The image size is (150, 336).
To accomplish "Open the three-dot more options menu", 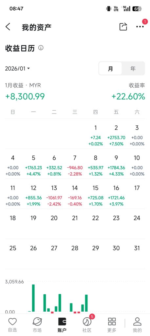I will [140, 27].
